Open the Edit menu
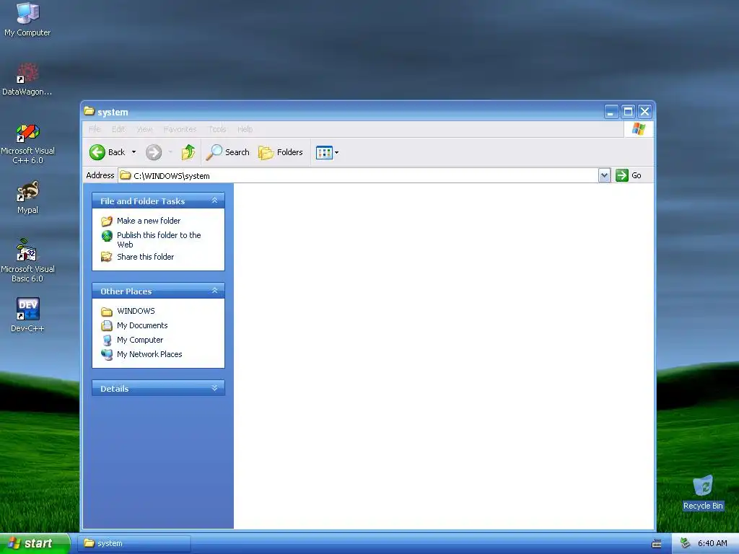This screenshot has height=554, width=739. tap(118, 129)
